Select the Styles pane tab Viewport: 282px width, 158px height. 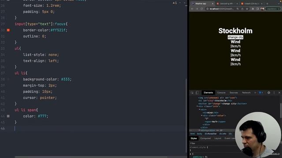click(194, 138)
